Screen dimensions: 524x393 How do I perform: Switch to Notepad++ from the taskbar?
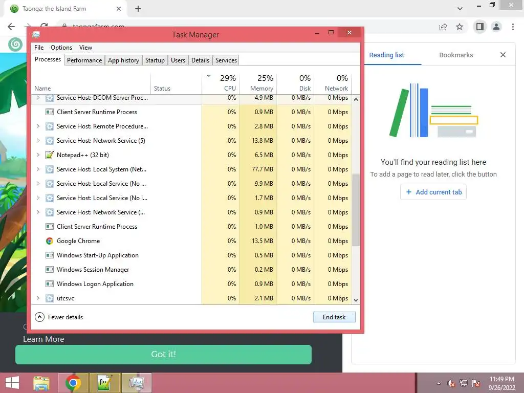[104, 383]
